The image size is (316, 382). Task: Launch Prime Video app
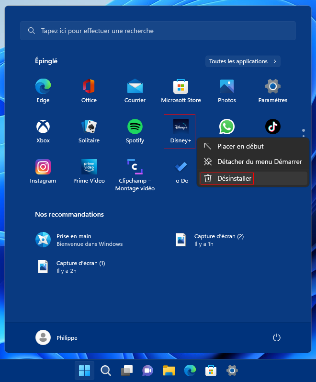[x=89, y=171]
